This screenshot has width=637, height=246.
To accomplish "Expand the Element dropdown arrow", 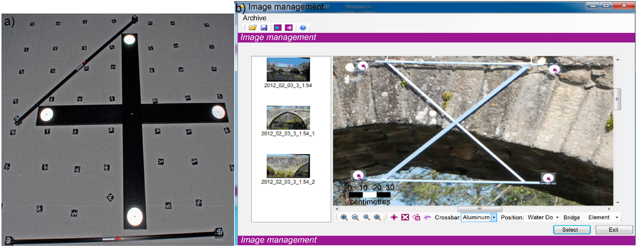I will (x=616, y=217).
